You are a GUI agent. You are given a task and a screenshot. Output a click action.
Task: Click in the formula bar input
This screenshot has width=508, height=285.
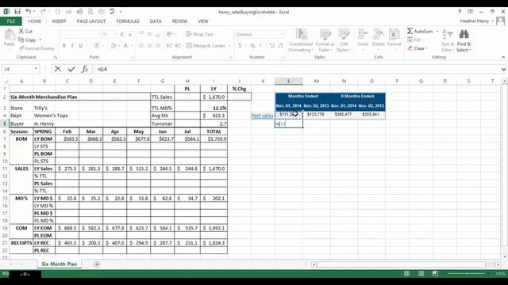[296, 69]
